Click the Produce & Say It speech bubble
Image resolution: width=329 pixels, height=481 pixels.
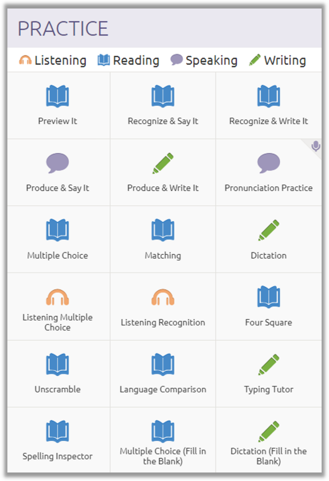pos(57,163)
